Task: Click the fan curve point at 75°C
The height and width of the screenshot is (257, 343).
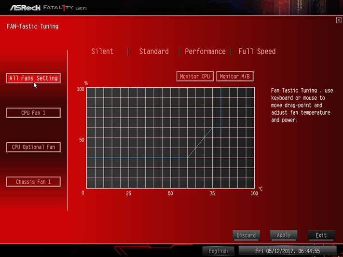Action: [213, 128]
